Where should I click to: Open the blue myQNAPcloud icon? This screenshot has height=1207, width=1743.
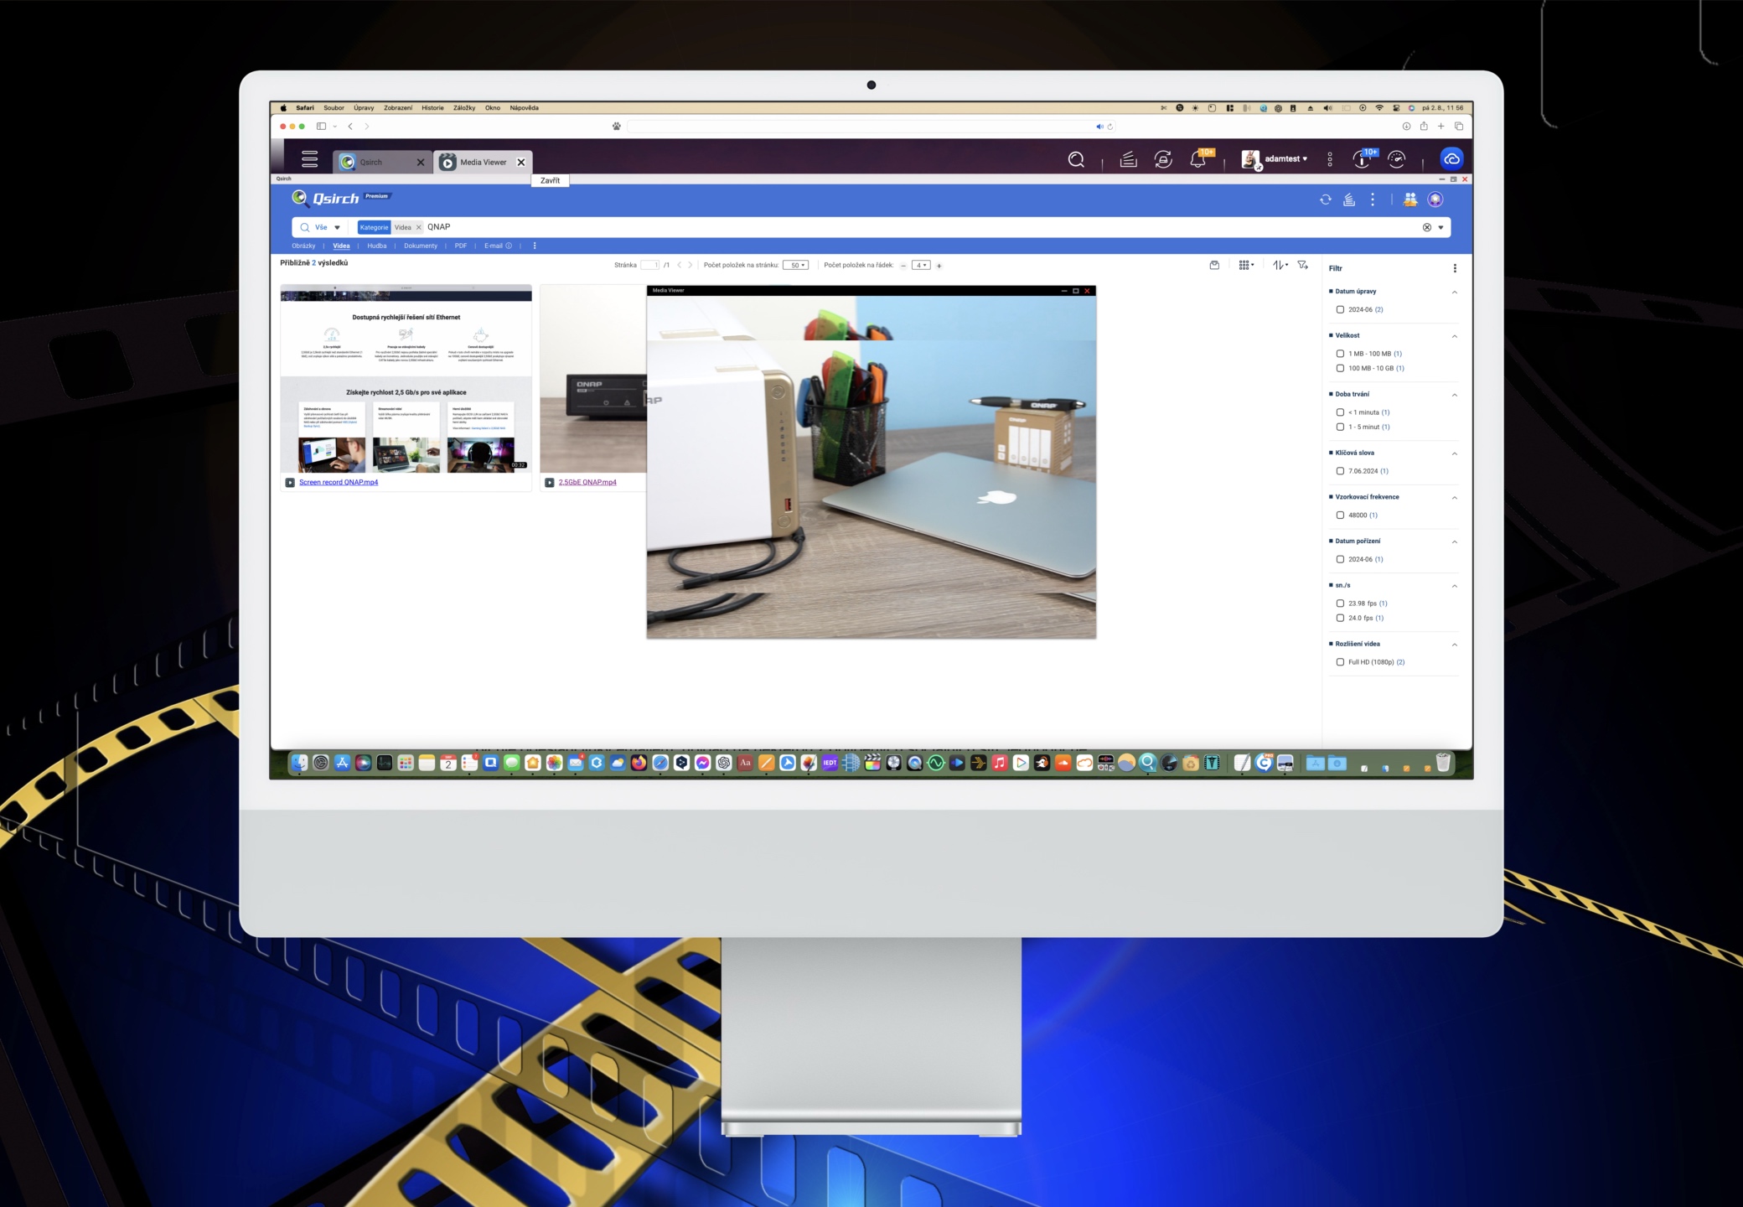[1451, 159]
